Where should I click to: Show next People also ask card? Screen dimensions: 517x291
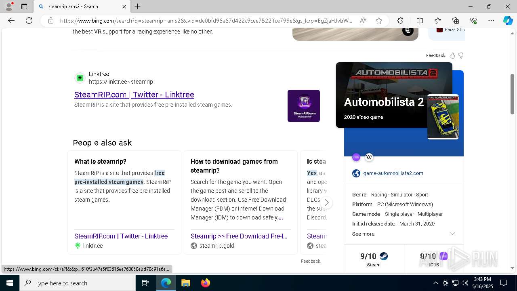(326, 202)
